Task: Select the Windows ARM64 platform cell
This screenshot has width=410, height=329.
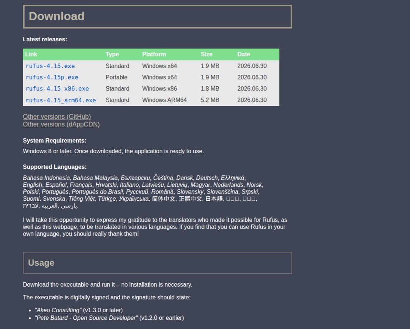Action: [x=164, y=100]
